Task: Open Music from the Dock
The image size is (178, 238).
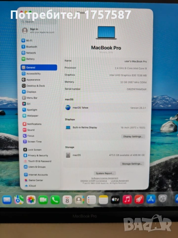Action: (x=127, y=199)
